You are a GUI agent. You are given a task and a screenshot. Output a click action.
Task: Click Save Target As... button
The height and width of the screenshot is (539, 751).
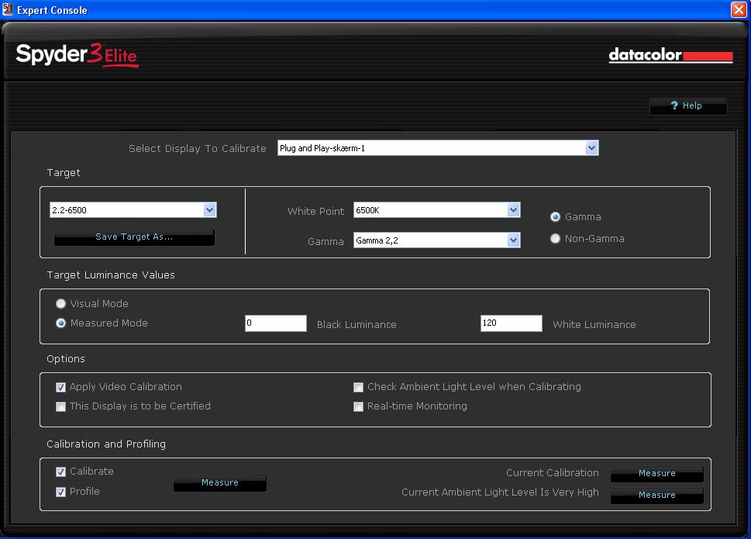pos(134,237)
